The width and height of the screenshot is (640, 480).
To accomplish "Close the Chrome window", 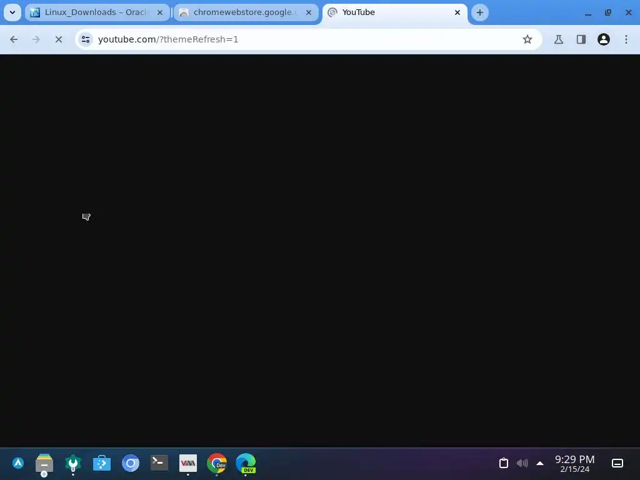I will [629, 12].
